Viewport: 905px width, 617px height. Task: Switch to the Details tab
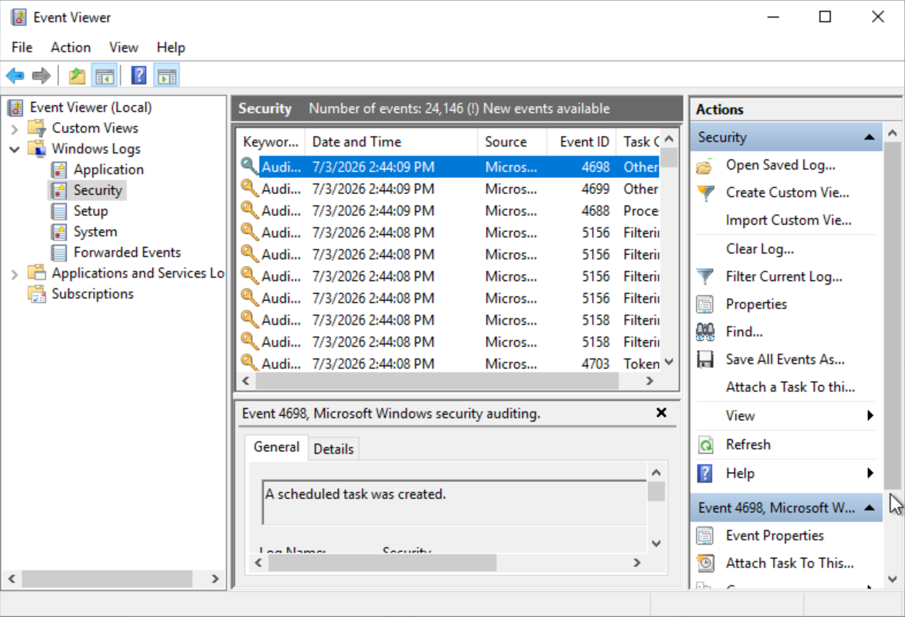tap(333, 449)
